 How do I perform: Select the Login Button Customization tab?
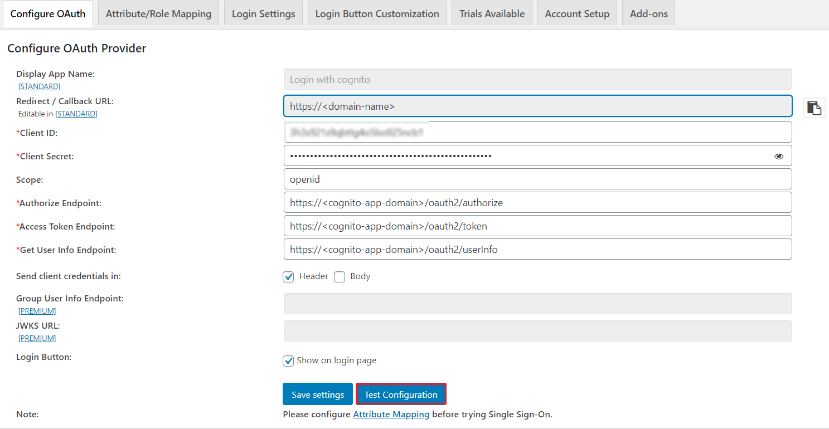click(x=377, y=13)
